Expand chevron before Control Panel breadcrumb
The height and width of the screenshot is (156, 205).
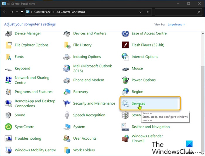pos(32,12)
